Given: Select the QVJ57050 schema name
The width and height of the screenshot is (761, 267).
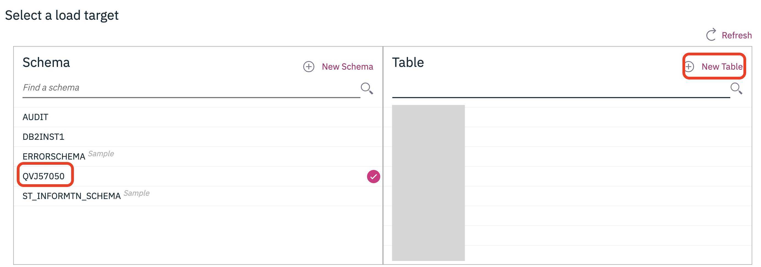Looking at the screenshot, I should pyautogui.click(x=43, y=176).
